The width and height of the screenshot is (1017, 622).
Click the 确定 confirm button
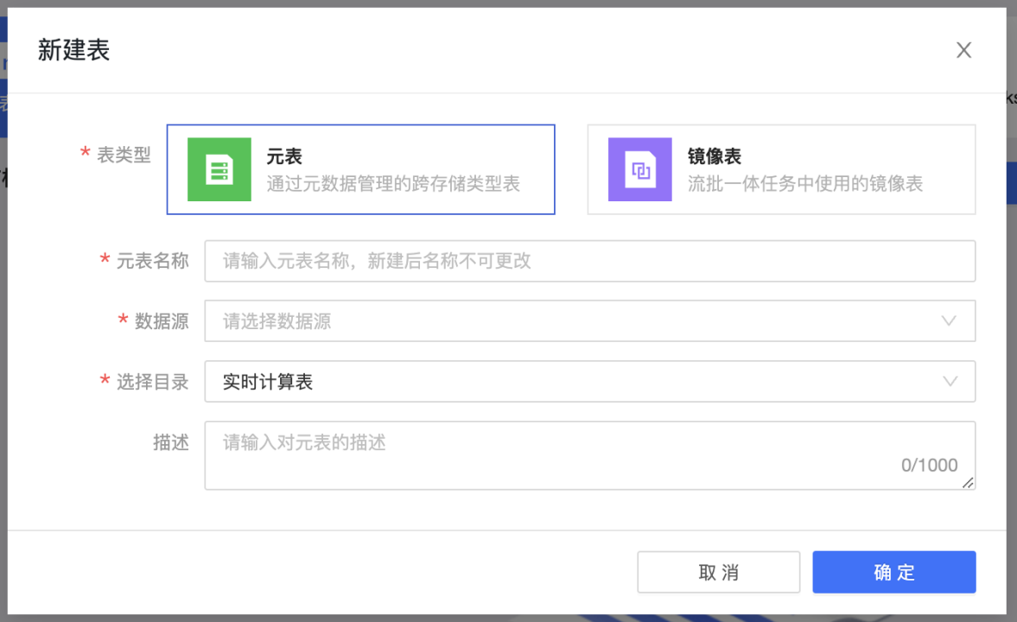coord(893,572)
